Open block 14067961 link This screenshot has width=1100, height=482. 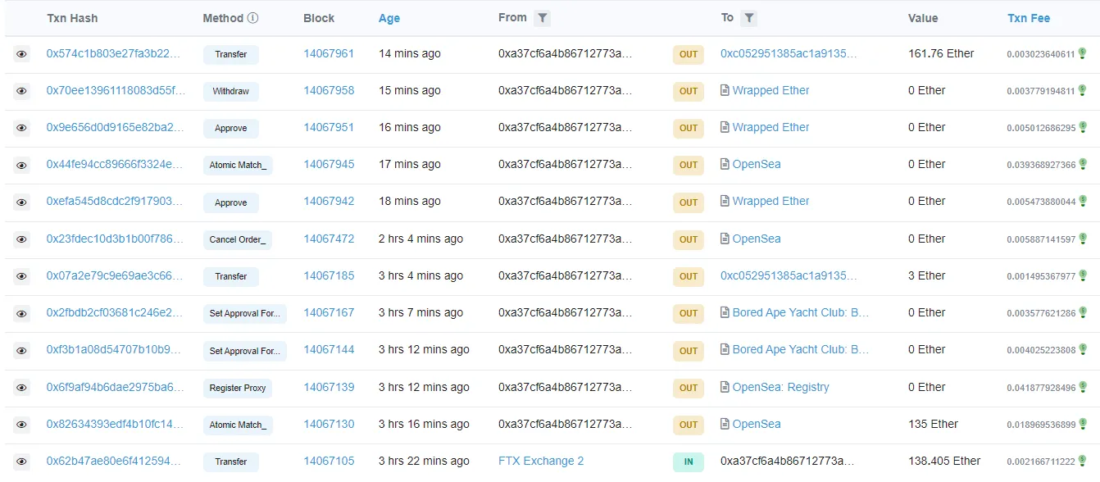[x=329, y=53]
